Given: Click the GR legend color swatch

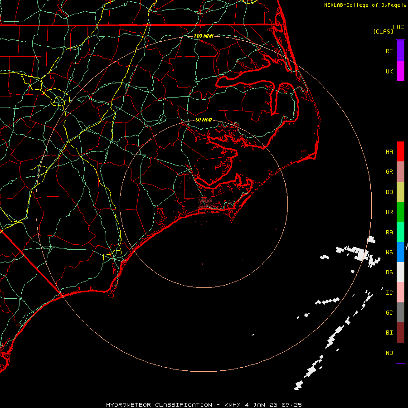Looking at the screenshot, I should pos(400,171).
